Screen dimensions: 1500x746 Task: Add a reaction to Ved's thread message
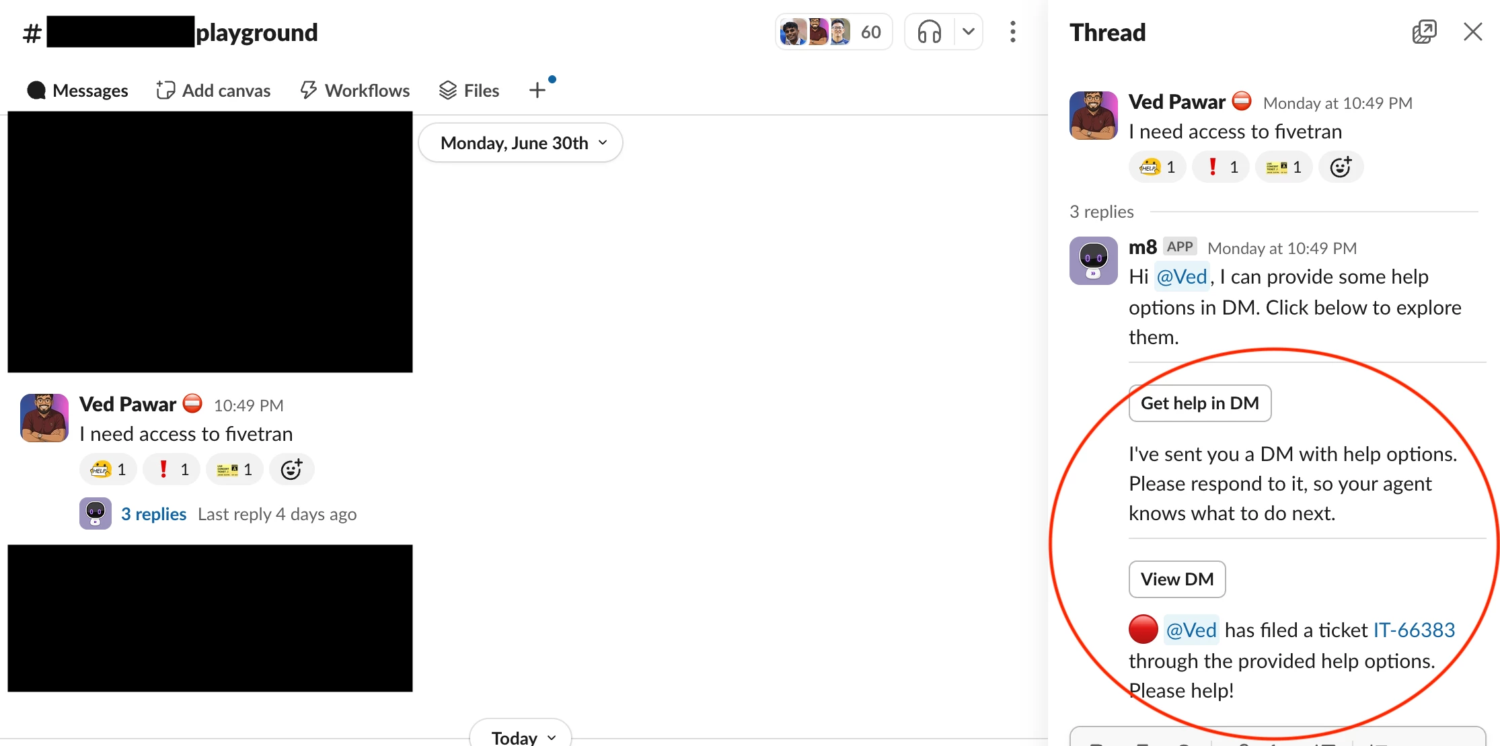click(1341, 167)
